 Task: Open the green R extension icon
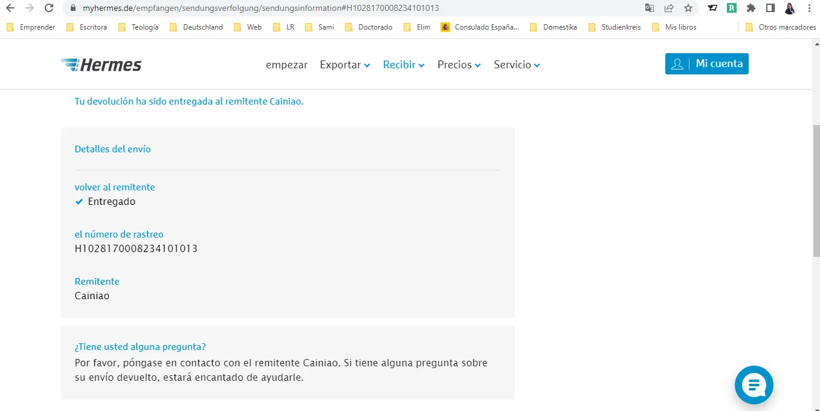pyautogui.click(x=732, y=8)
